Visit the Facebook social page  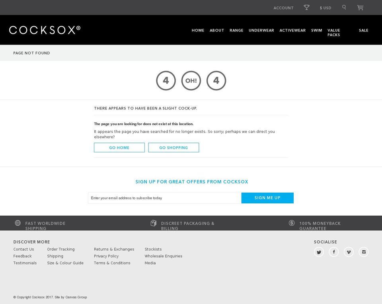pos(334,252)
